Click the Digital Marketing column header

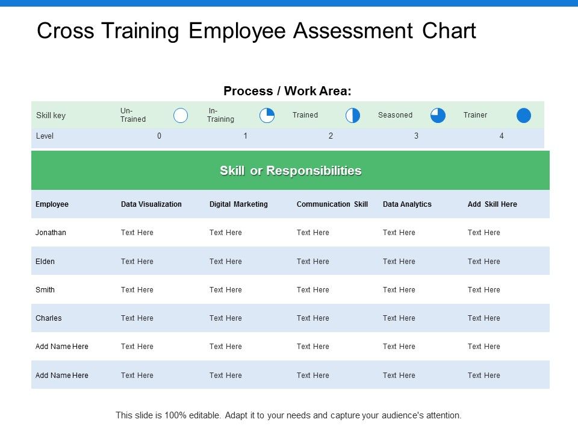click(x=238, y=204)
